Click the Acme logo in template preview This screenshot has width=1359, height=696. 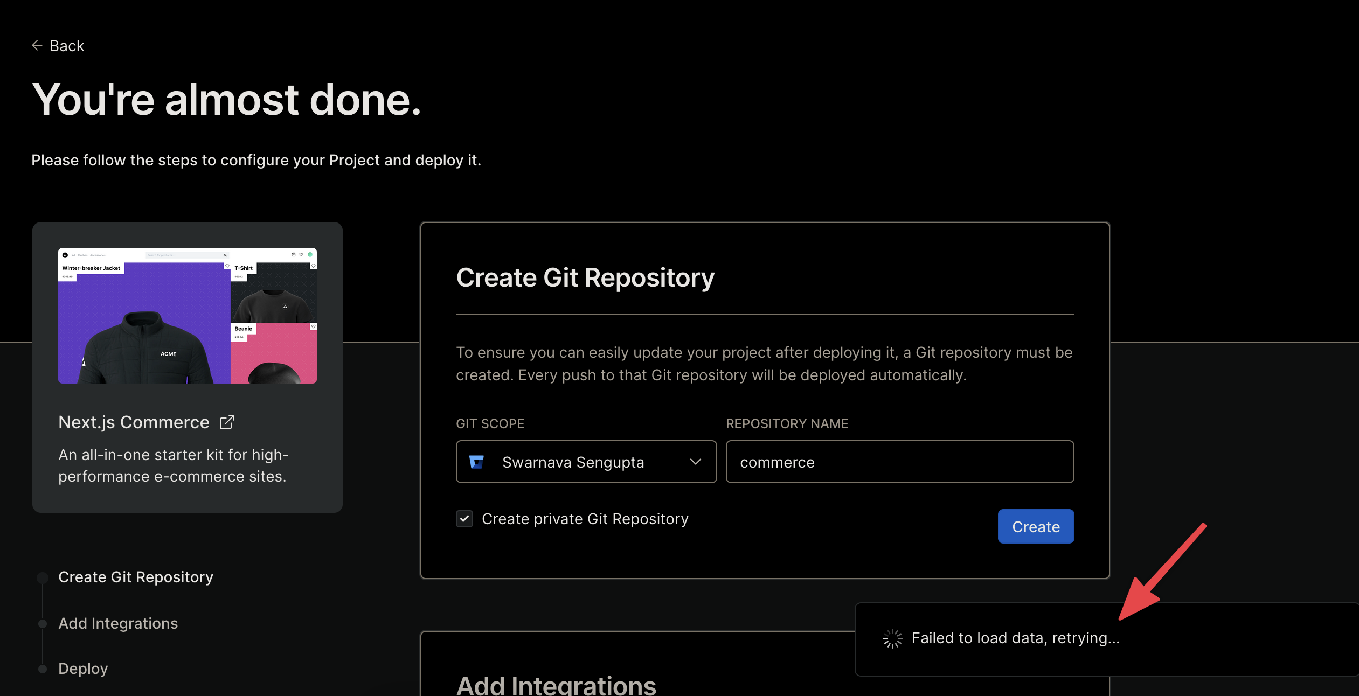65,255
